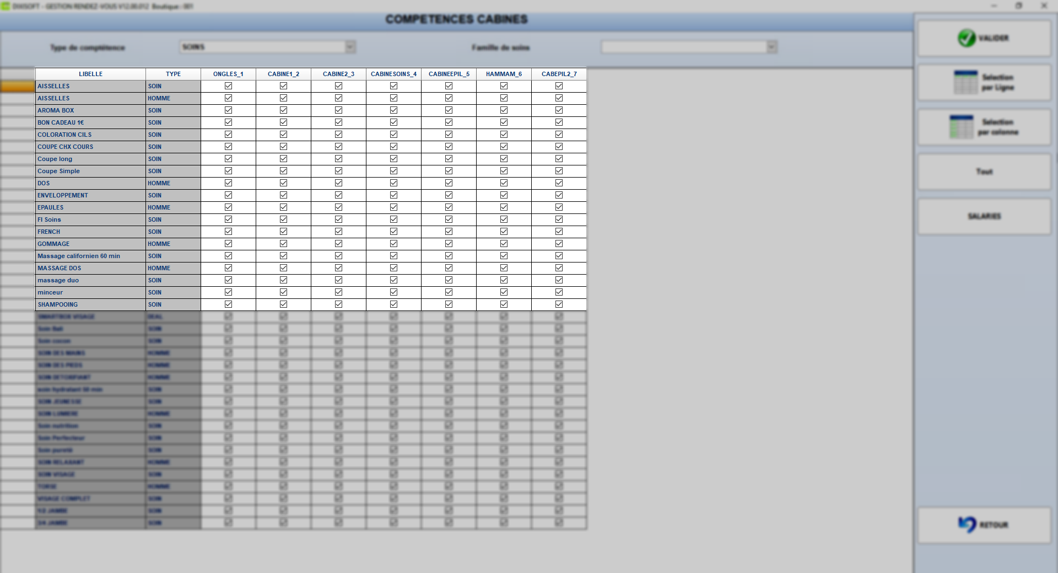Click HOMME type cell in EPAULES row
This screenshot has height=573, width=1058.
(x=173, y=207)
